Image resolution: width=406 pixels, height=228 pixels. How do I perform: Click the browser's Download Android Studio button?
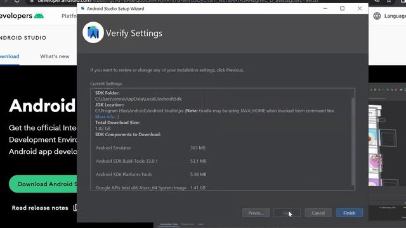pos(43,184)
